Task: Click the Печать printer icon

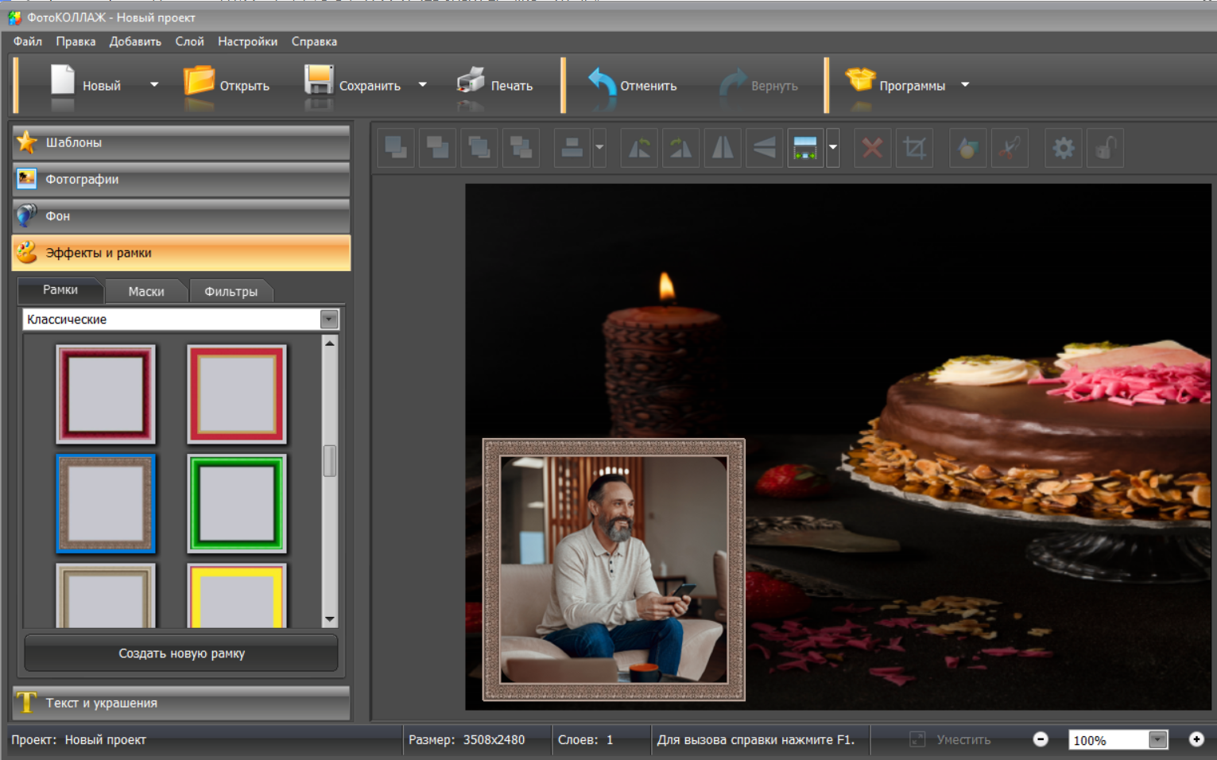Action: tap(471, 83)
